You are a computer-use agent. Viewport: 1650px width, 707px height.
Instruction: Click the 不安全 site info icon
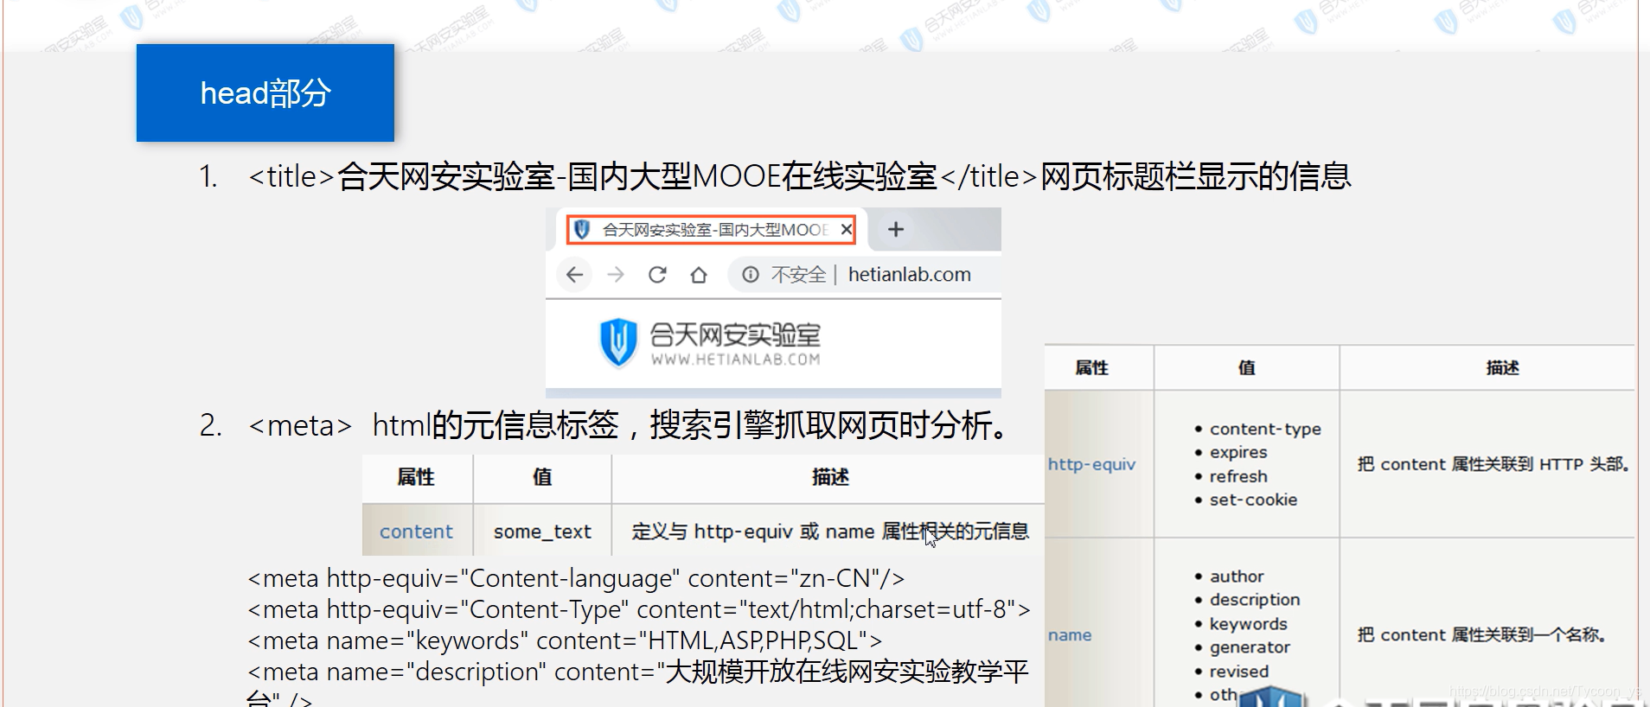(x=751, y=275)
